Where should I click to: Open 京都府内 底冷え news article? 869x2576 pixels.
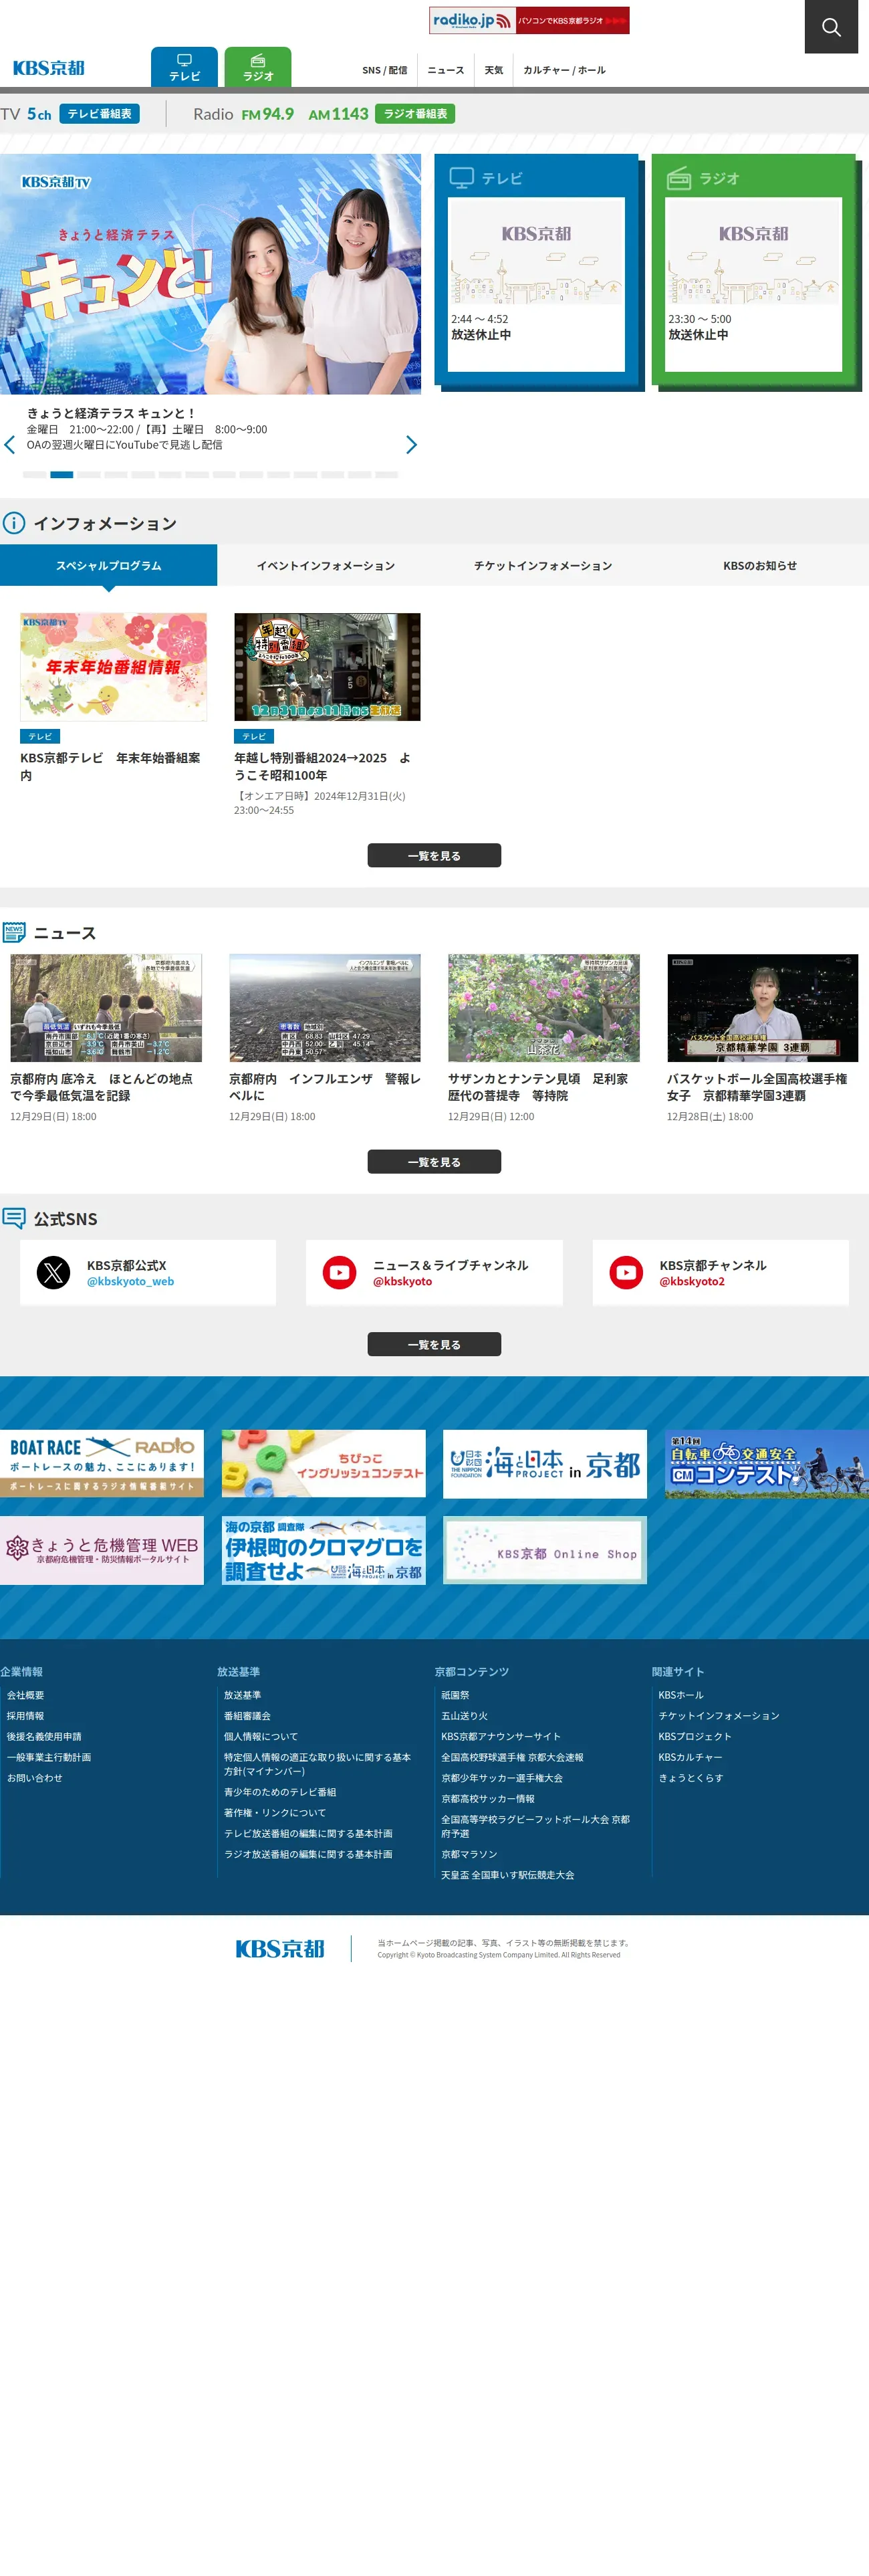106,1038
